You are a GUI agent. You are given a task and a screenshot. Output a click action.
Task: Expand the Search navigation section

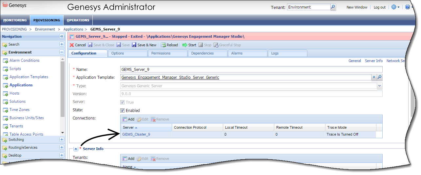[x=62, y=44]
